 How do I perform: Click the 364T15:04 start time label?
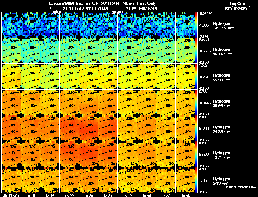tap(11, 195)
